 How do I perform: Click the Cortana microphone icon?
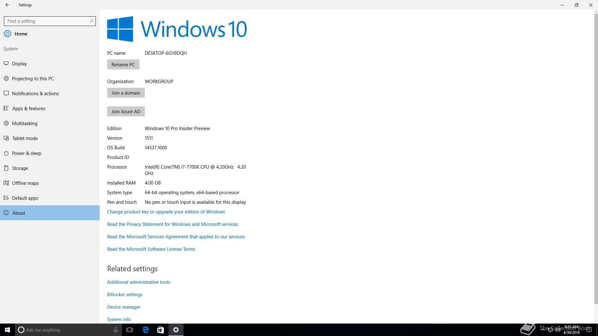(116, 330)
